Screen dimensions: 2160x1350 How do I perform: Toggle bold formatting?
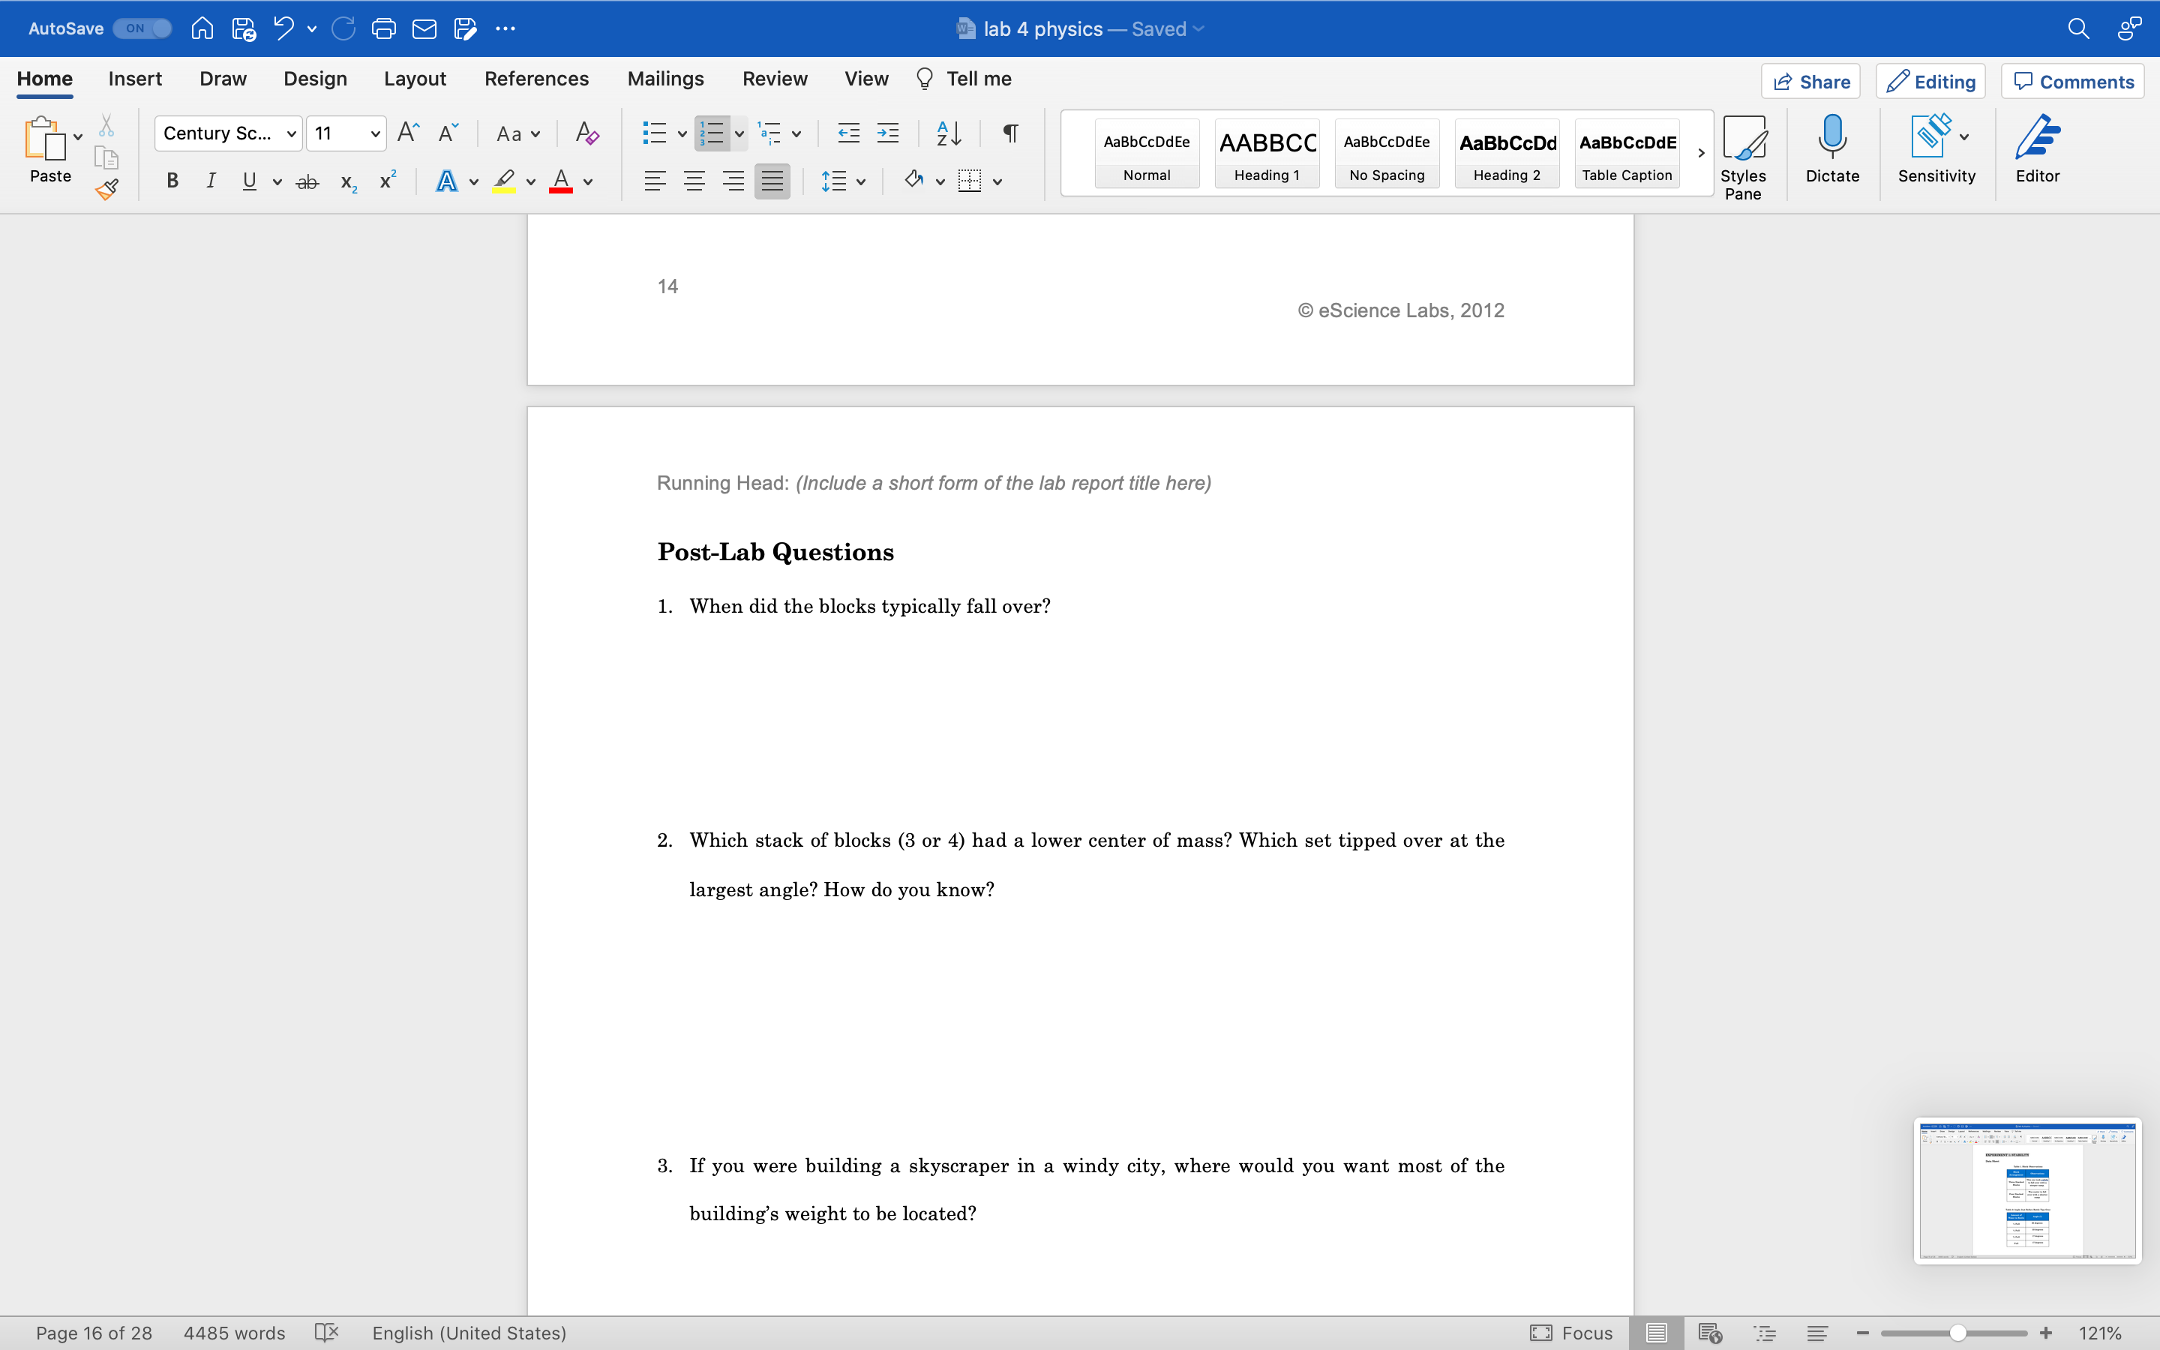pos(172,181)
